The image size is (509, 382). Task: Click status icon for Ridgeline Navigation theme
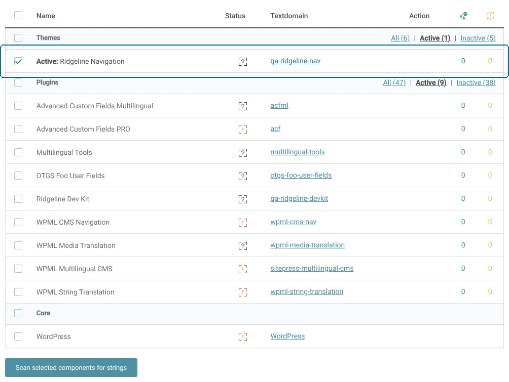click(243, 62)
